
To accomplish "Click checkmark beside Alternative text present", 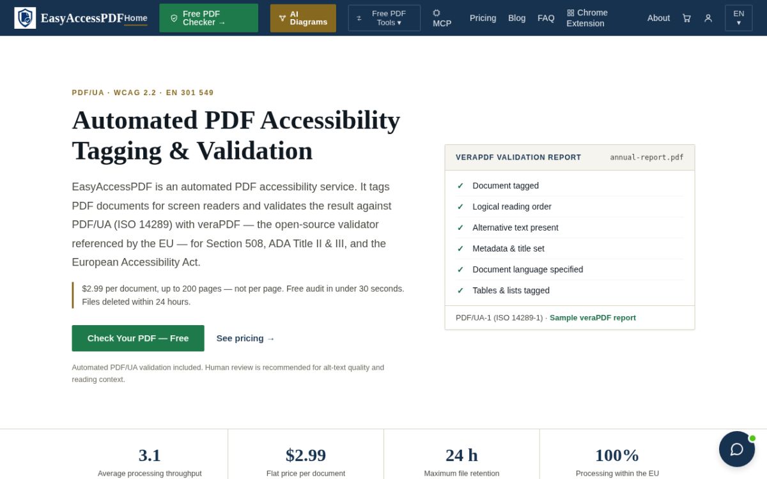I will click(x=460, y=228).
